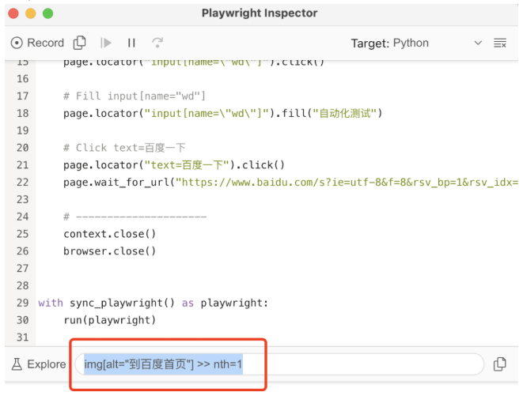Maximize window with the green button
Image resolution: width=523 pixels, height=407 pixels.
click(x=48, y=13)
